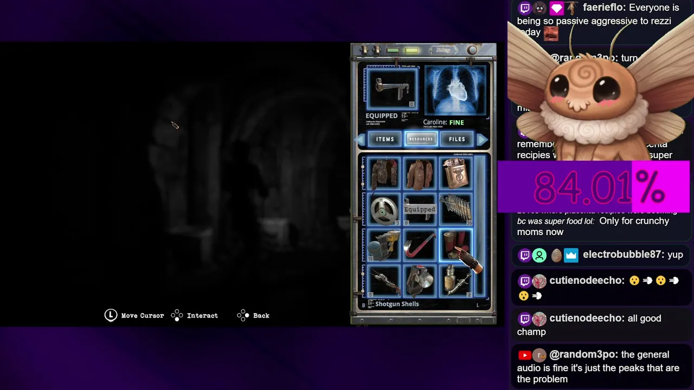Click the L stick icon beside Move Cursor

[x=111, y=315]
